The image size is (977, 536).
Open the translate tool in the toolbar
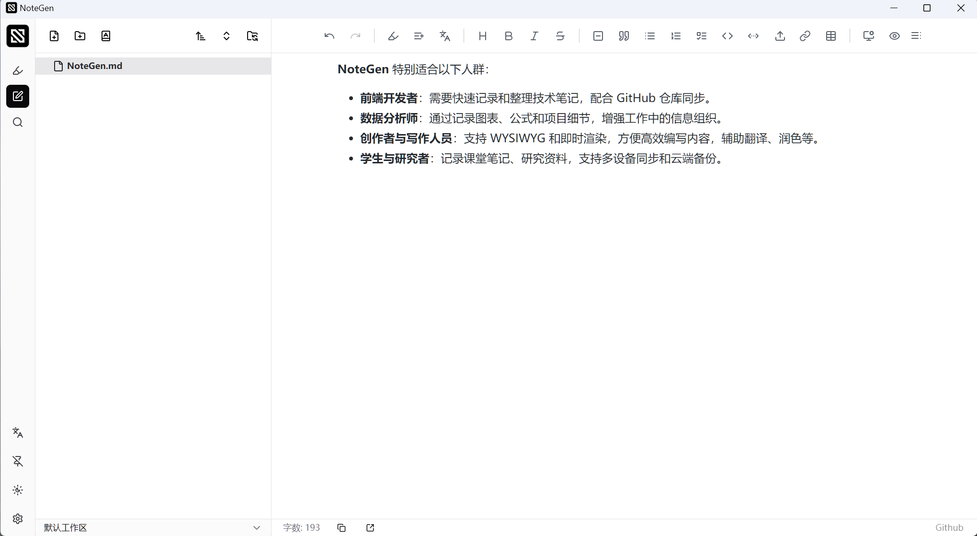pyautogui.click(x=445, y=36)
